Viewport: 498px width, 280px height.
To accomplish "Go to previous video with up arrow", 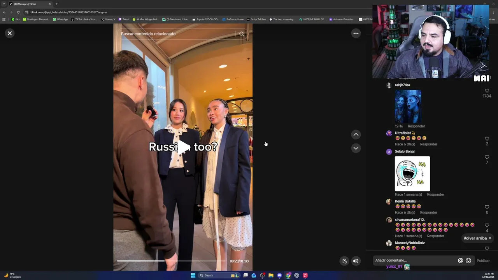I will pyautogui.click(x=356, y=135).
